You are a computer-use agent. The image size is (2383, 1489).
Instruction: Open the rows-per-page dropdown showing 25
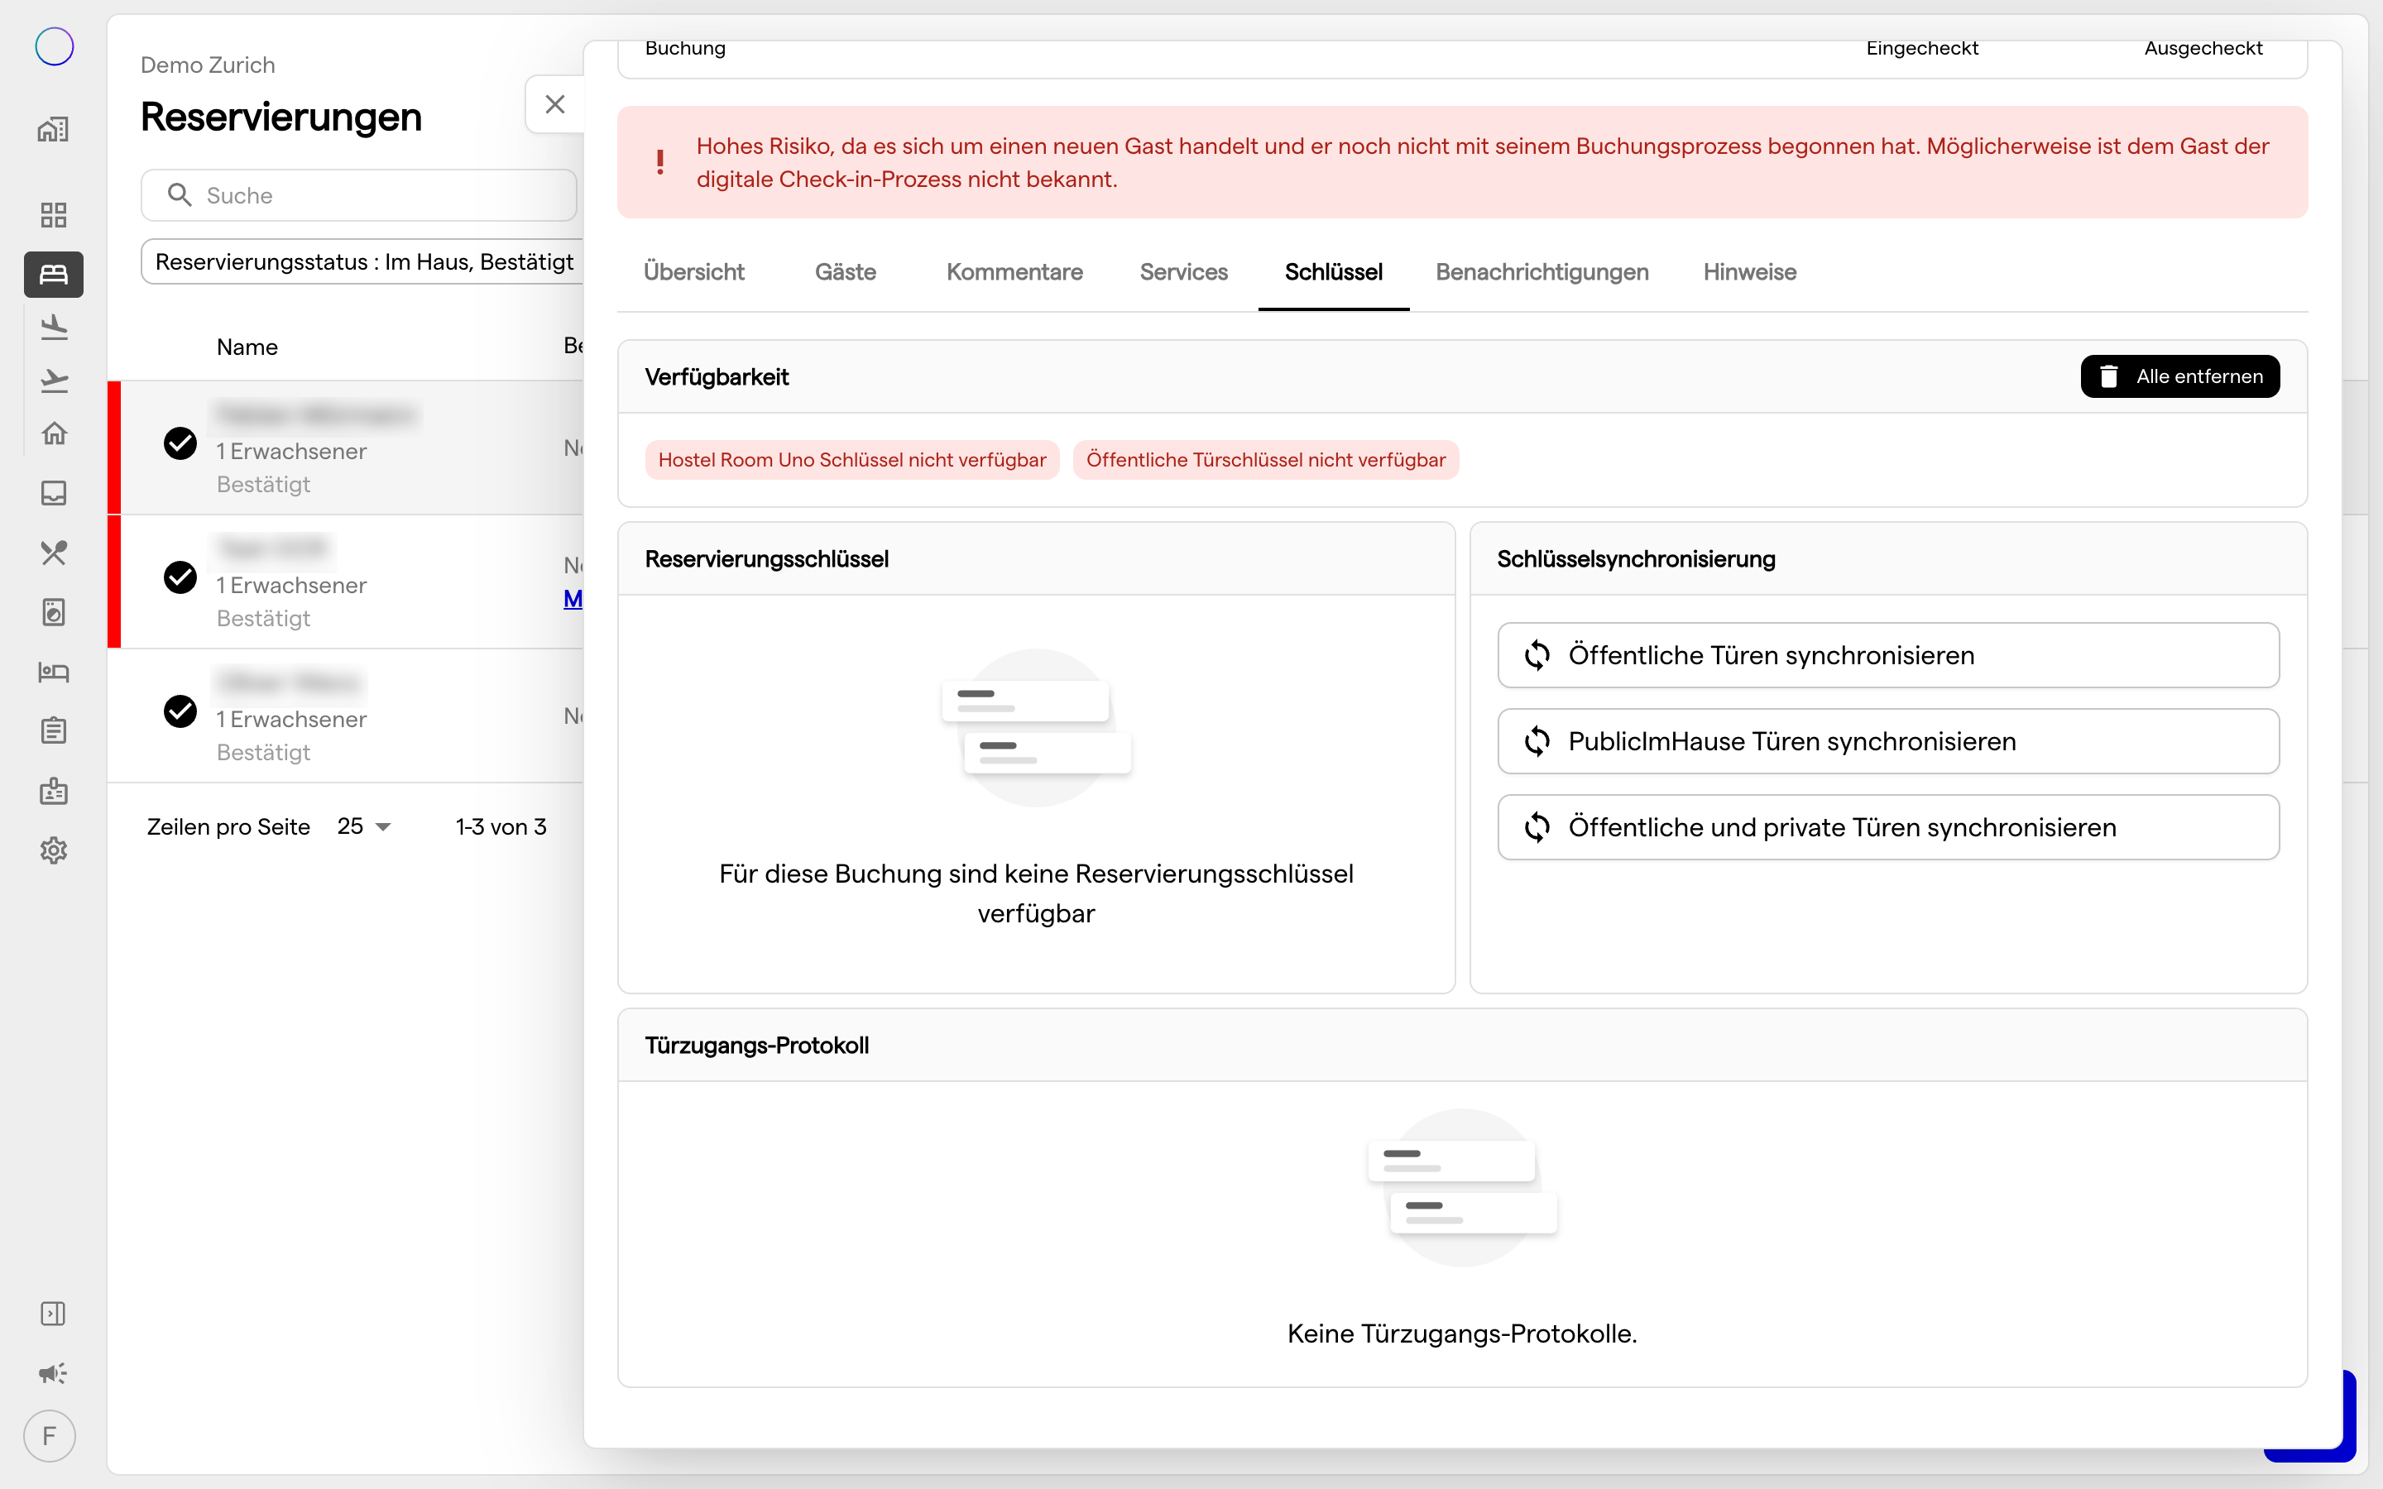[364, 826]
